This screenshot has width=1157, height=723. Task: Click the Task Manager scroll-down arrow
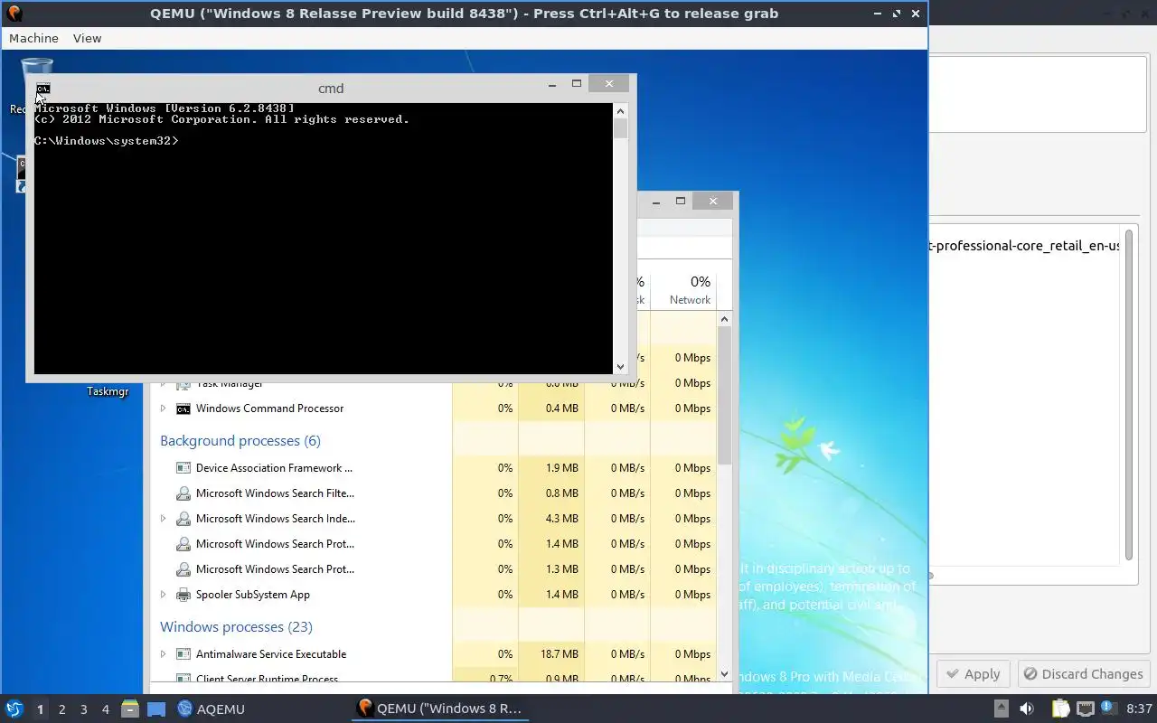pyautogui.click(x=724, y=674)
